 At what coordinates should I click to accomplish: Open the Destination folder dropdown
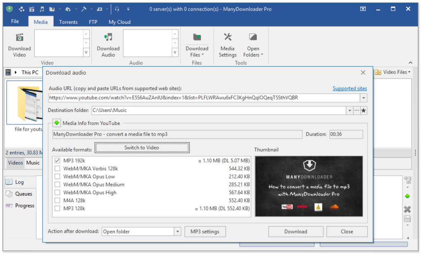[350, 111]
